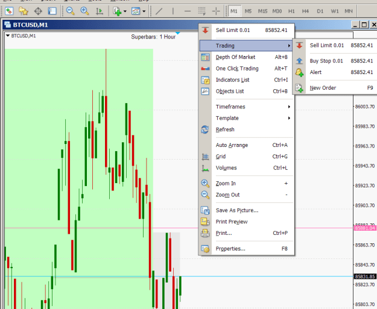
Task: Click the add indicator toolbar icon
Action: pos(117,11)
